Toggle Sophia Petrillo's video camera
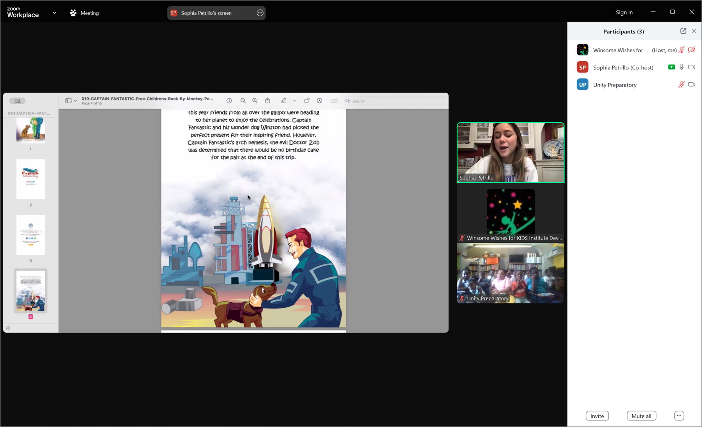The image size is (702, 427). [x=691, y=67]
